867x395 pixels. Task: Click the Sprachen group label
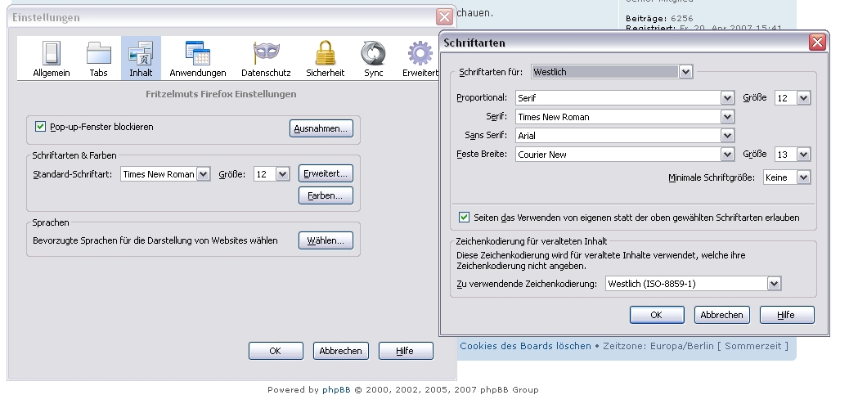coord(51,222)
